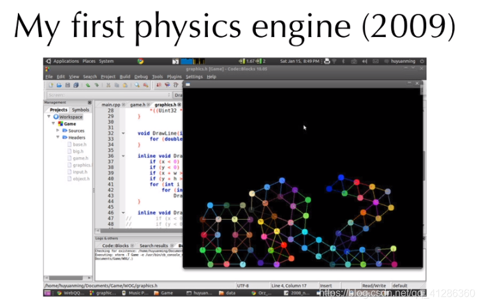This screenshot has width=481, height=305.
Task: Fold the inline function at line 36
Action: coord(123,156)
